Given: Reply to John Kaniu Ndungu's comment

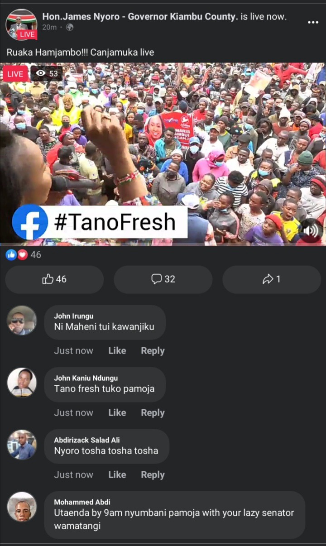Looking at the screenshot, I should [x=153, y=412].
